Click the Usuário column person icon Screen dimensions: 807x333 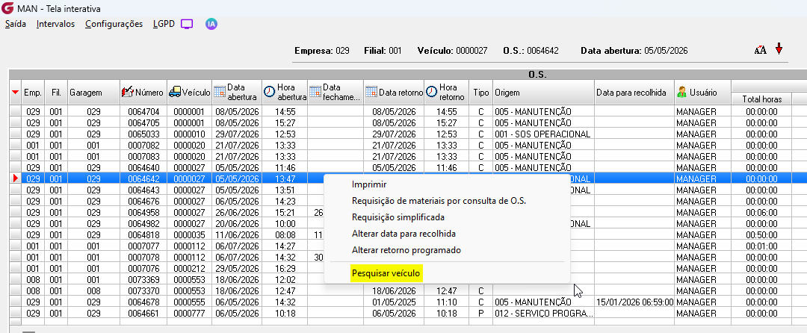682,92
